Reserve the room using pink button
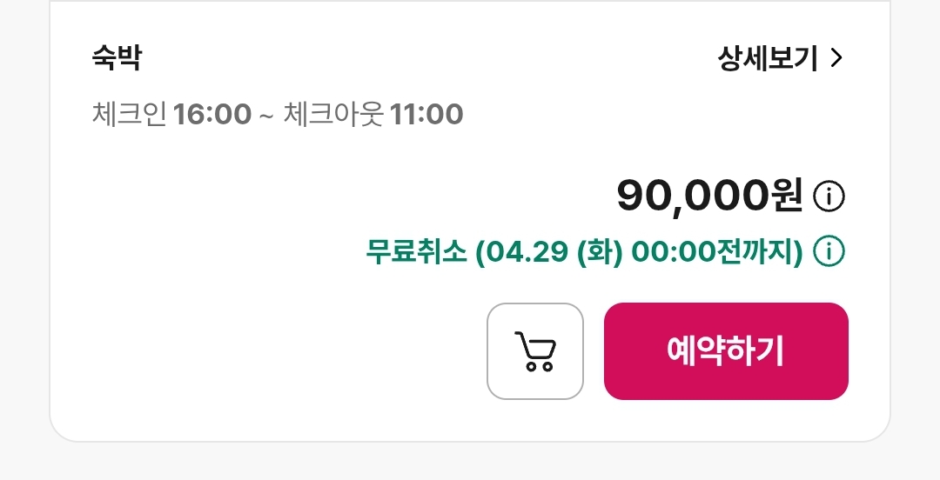 pyautogui.click(x=726, y=351)
